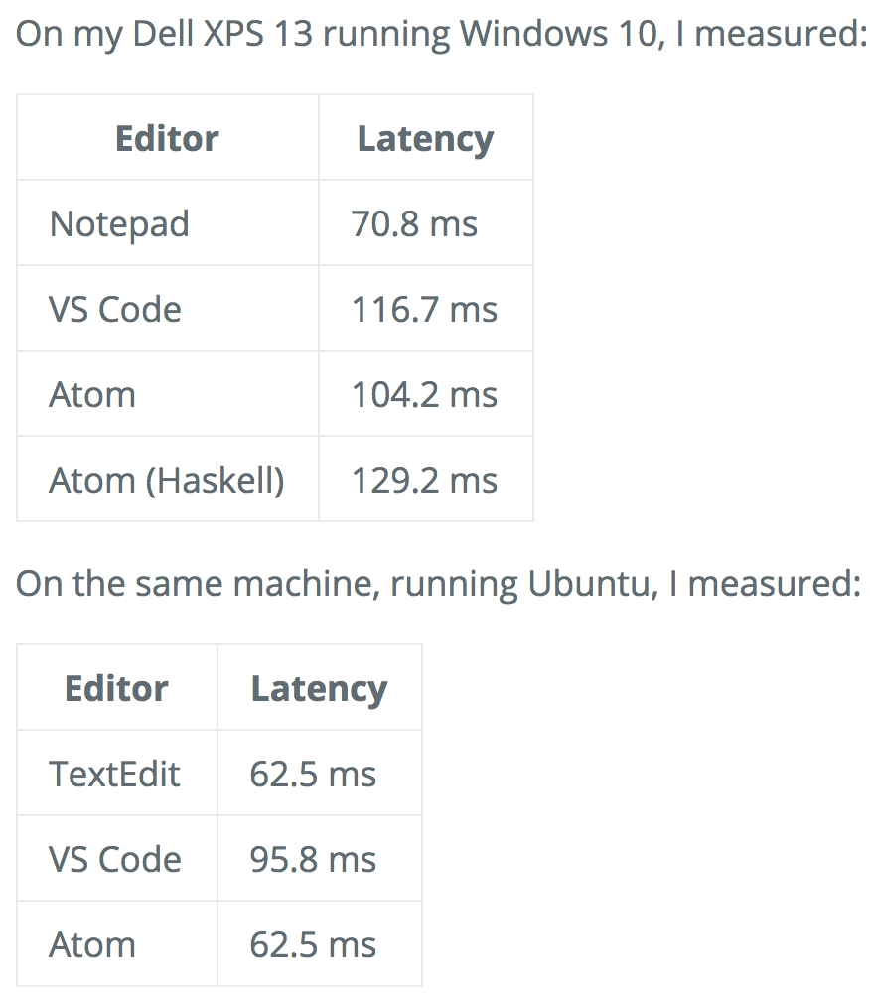Click the Editor header in Windows table
The width and height of the screenshot is (870, 995).
click(x=167, y=138)
